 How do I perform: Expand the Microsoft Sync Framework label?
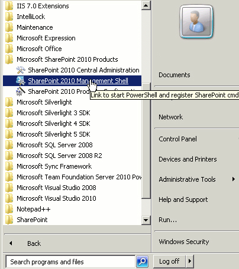54,166
